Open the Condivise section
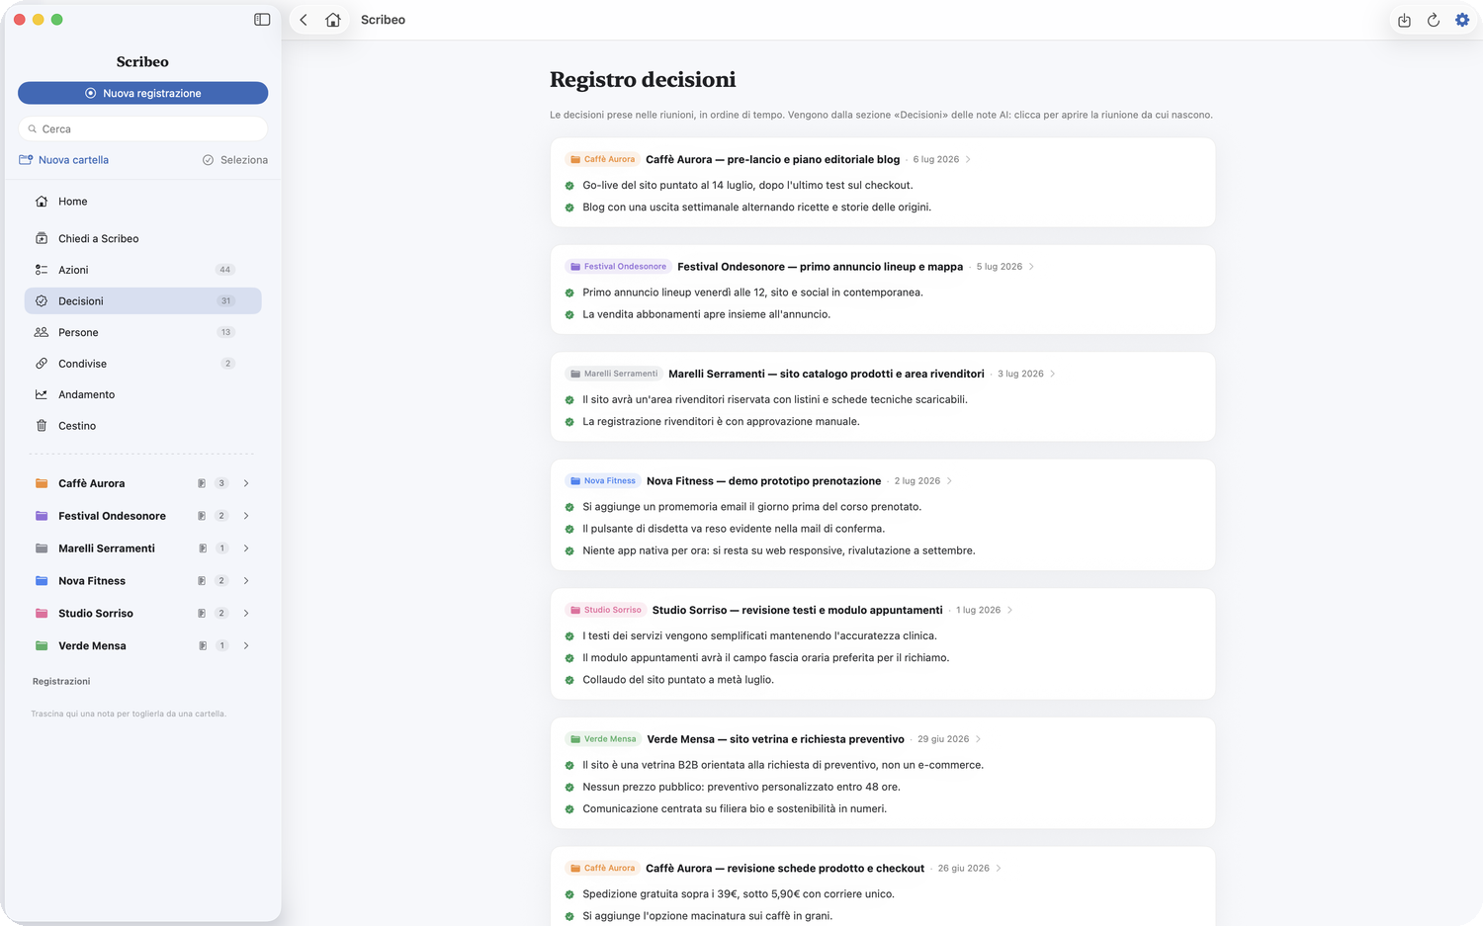Viewport: 1483px width, 926px height. 142,364
